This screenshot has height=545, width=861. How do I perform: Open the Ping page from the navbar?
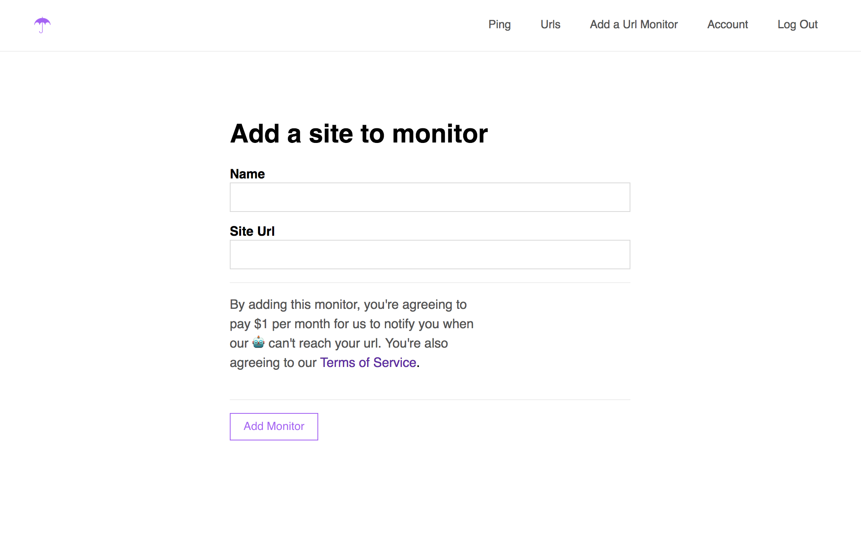click(499, 25)
